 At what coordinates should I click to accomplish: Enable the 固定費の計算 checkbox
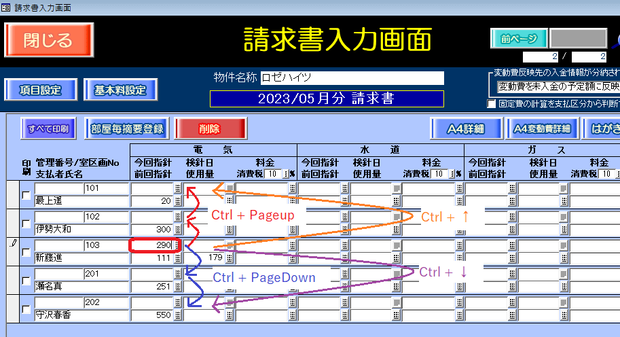pos(492,104)
